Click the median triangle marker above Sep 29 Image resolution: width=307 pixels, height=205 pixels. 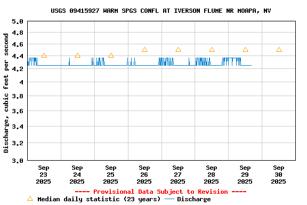click(245, 50)
